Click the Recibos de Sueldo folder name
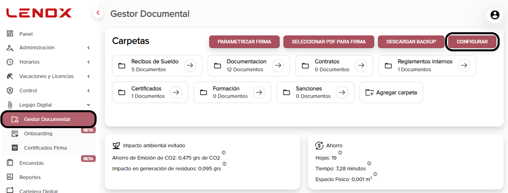Viewport: 508px width, 193px height. pyautogui.click(x=155, y=62)
